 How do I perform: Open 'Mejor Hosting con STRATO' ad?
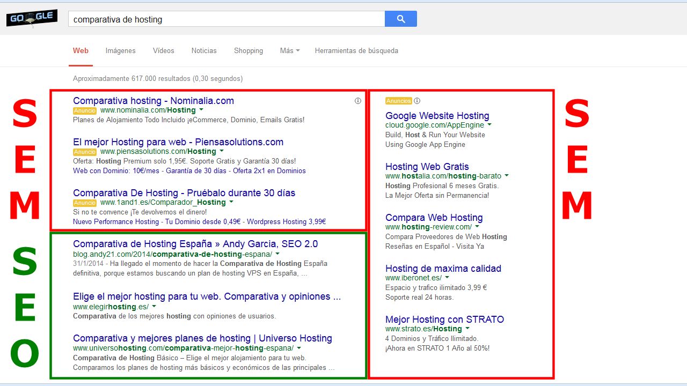point(445,319)
